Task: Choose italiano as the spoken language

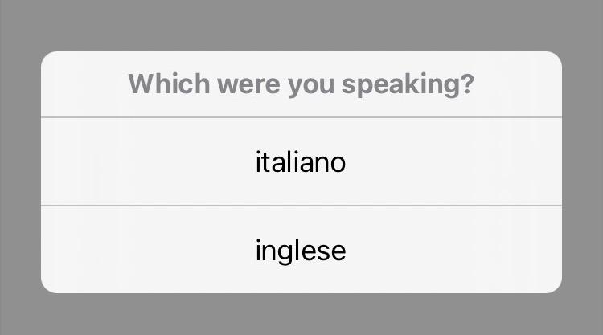Action: coord(301,161)
